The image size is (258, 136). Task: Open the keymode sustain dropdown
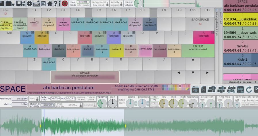pyautogui.click(x=20, y=99)
